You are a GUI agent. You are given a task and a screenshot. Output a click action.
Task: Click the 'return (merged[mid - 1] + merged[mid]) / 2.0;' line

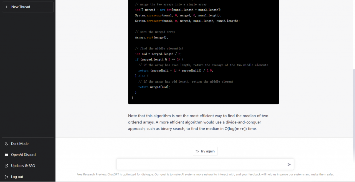[x=176, y=70]
